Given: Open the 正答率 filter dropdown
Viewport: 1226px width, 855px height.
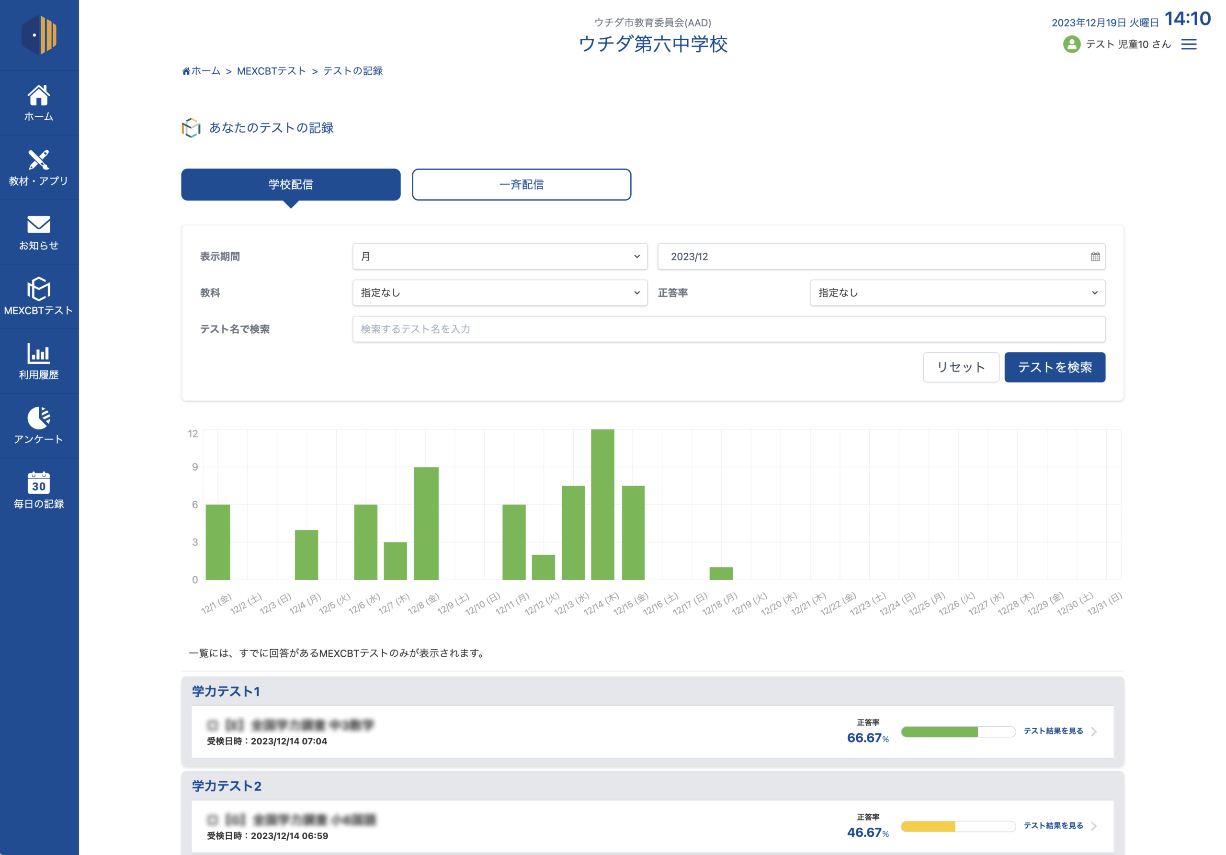Looking at the screenshot, I should tap(957, 293).
